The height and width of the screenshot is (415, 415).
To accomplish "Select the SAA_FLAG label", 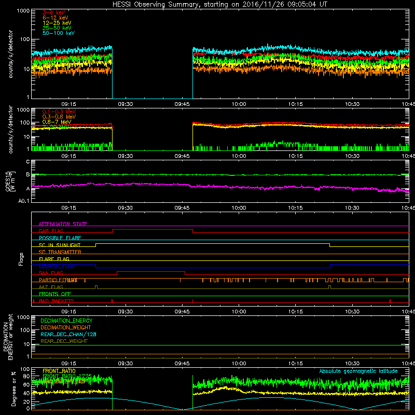I will tap(51, 273).
